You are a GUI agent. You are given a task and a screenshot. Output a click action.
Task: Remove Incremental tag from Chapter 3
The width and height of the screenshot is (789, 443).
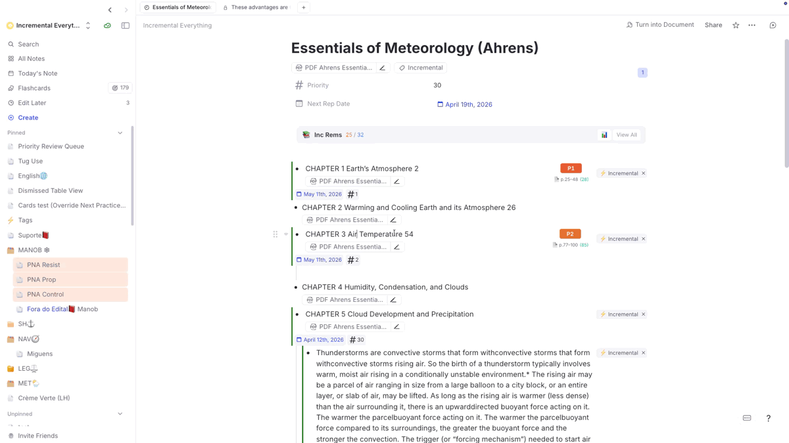(644, 239)
